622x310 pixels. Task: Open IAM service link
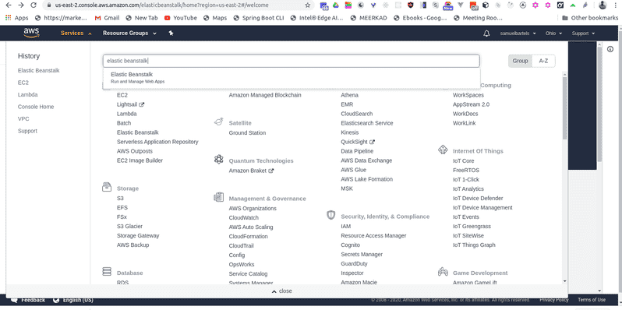click(346, 227)
